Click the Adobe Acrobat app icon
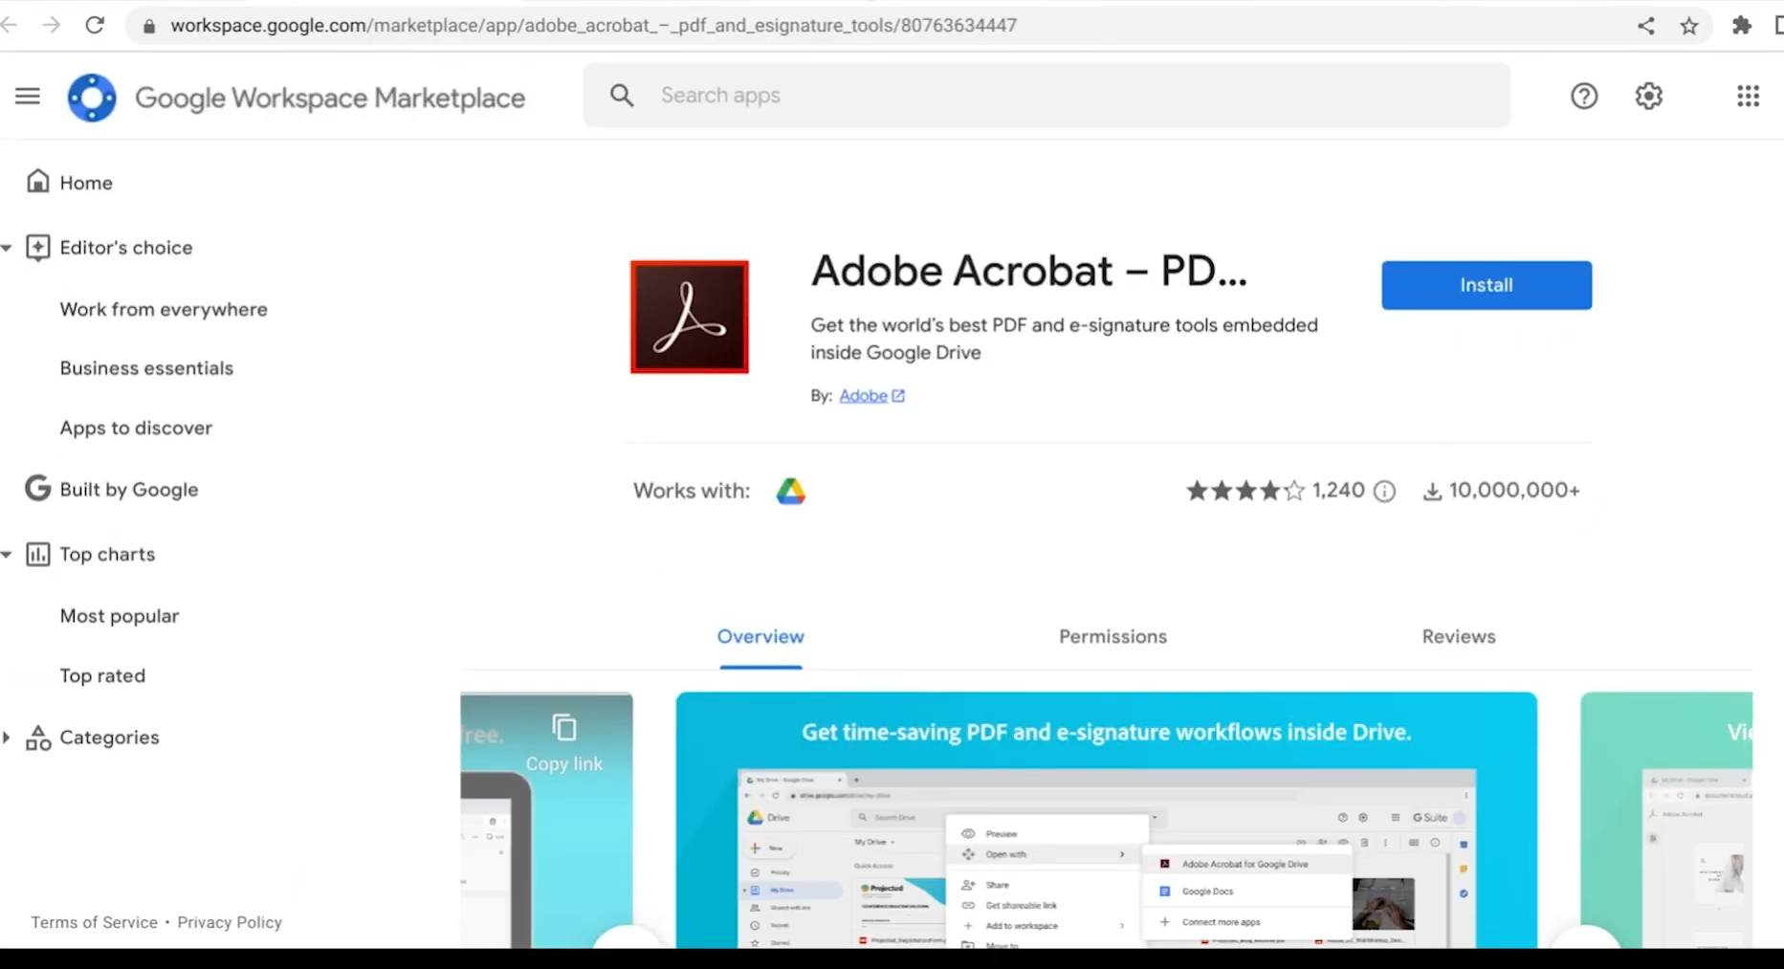 click(x=690, y=317)
